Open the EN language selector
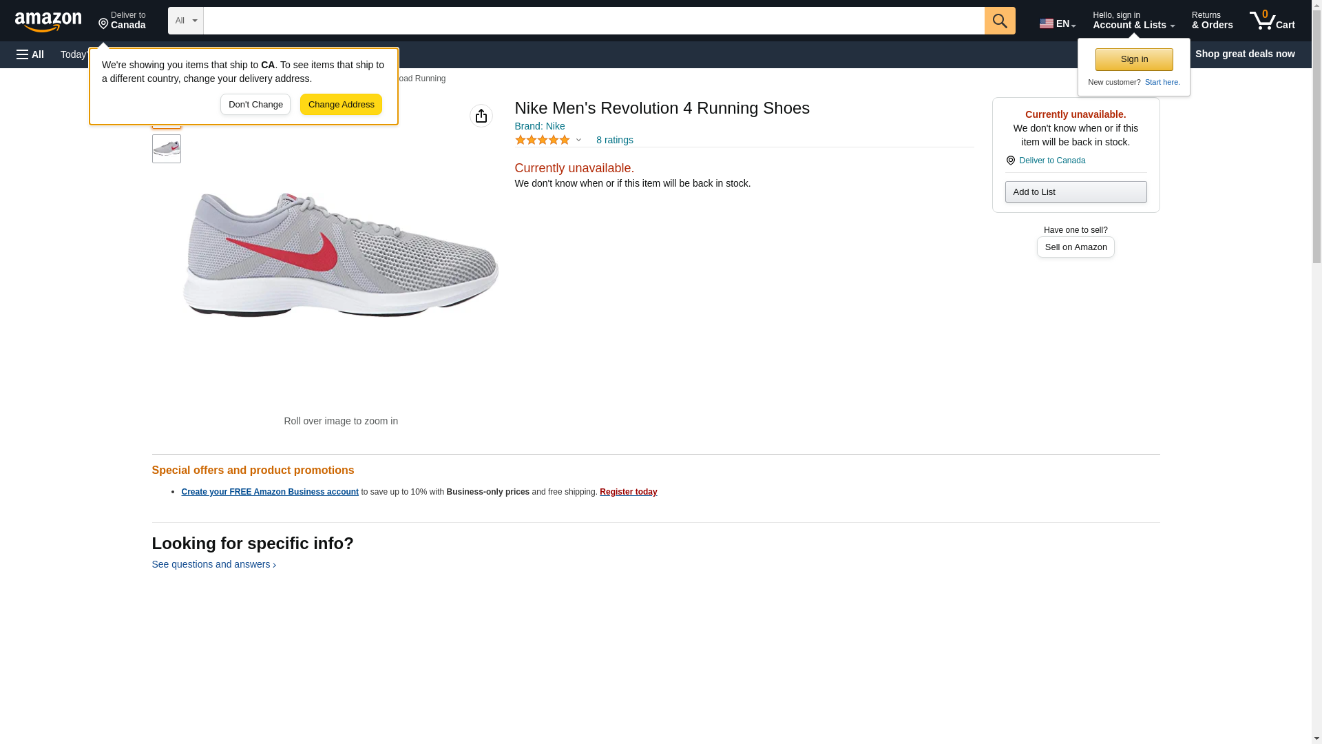 click(x=1057, y=23)
